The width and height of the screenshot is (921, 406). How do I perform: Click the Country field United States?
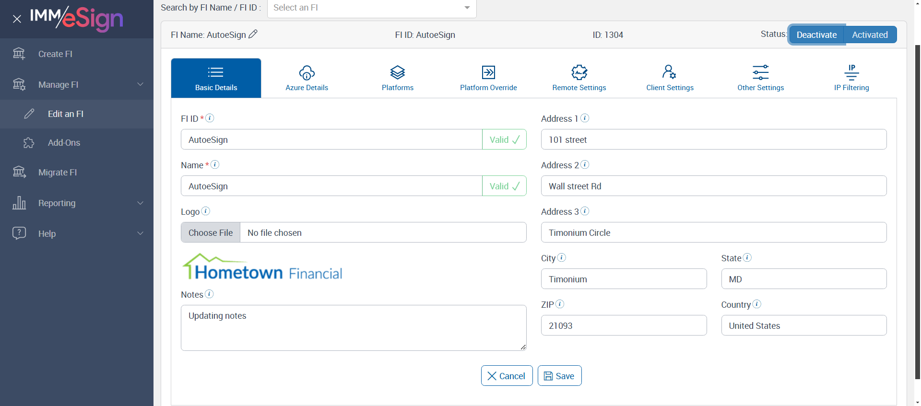804,325
